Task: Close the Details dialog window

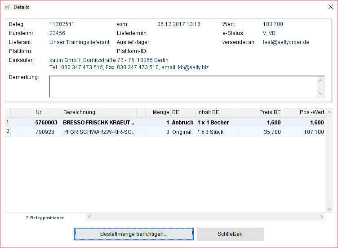Action: [330, 7]
